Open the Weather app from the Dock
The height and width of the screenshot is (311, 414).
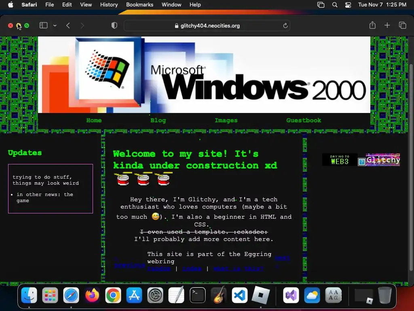coord(312,295)
